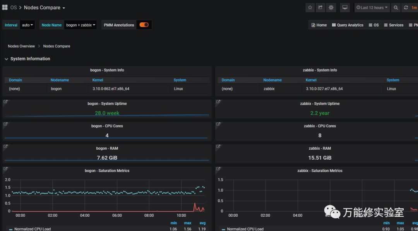Cycle view mode with monitor icon
This screenshot has height=231, width=418.
tap(345, 7)
